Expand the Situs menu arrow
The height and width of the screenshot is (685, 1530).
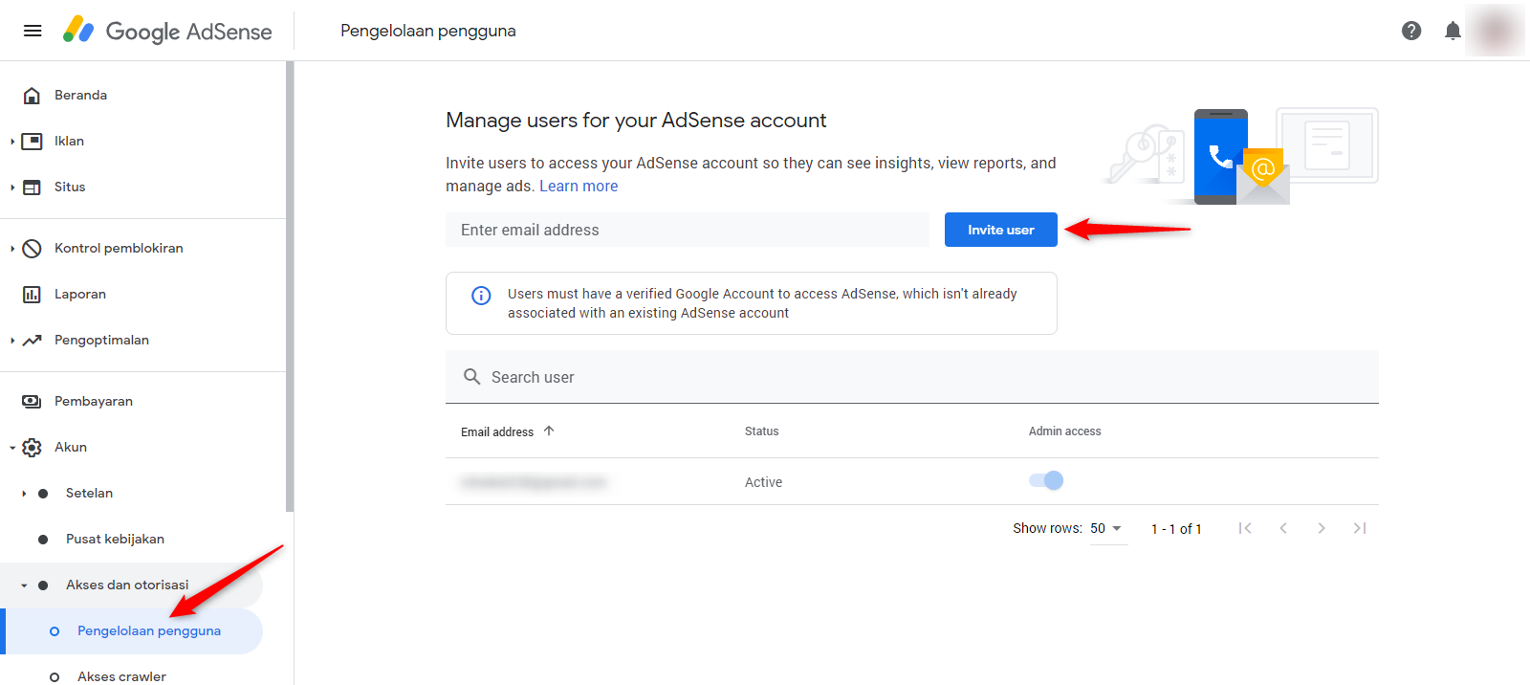pos(12,188)
